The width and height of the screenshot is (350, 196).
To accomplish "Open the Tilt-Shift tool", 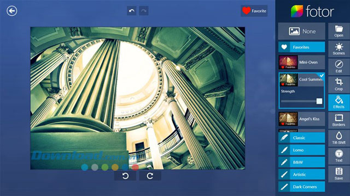I will [339, 138].
